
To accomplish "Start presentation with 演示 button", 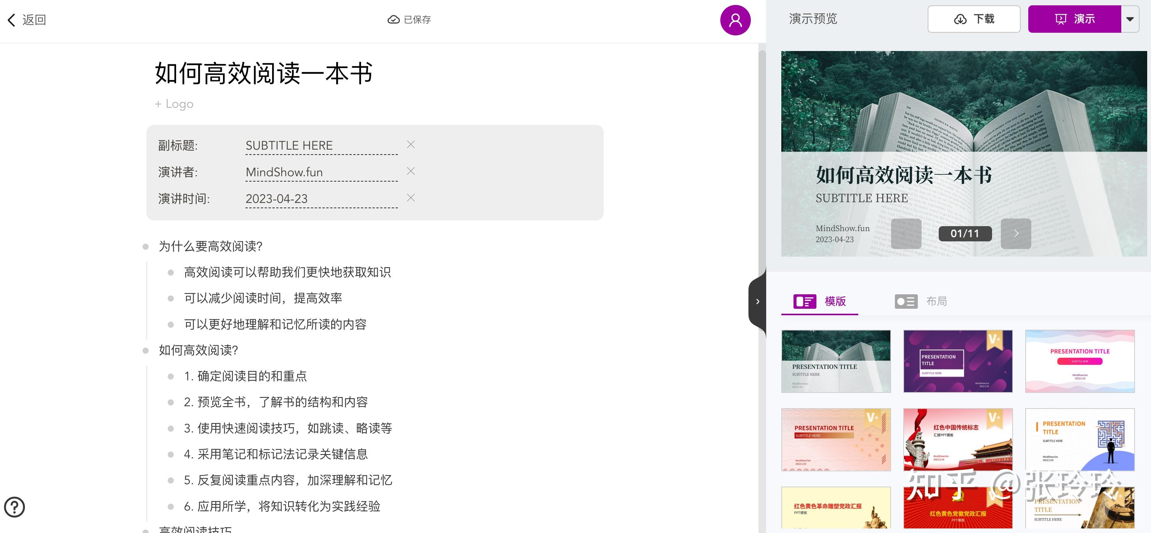I will coord(1074,19).
